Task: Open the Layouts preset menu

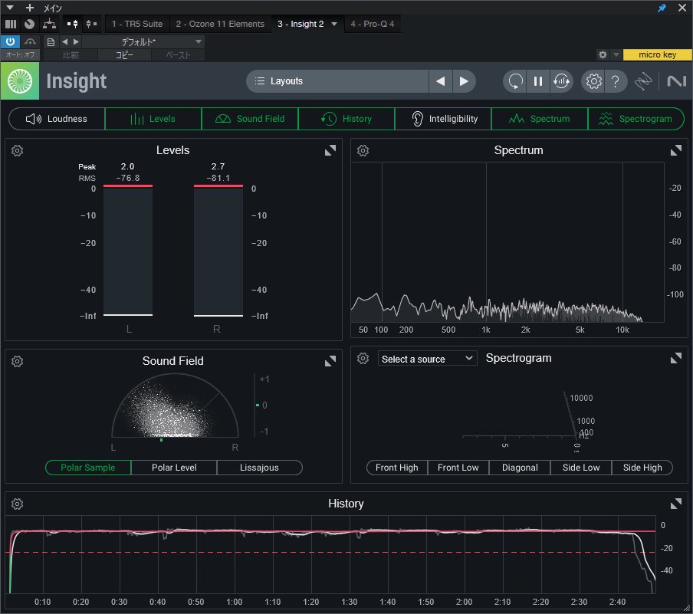Action: pyautogui.click(x=337, y=81)
